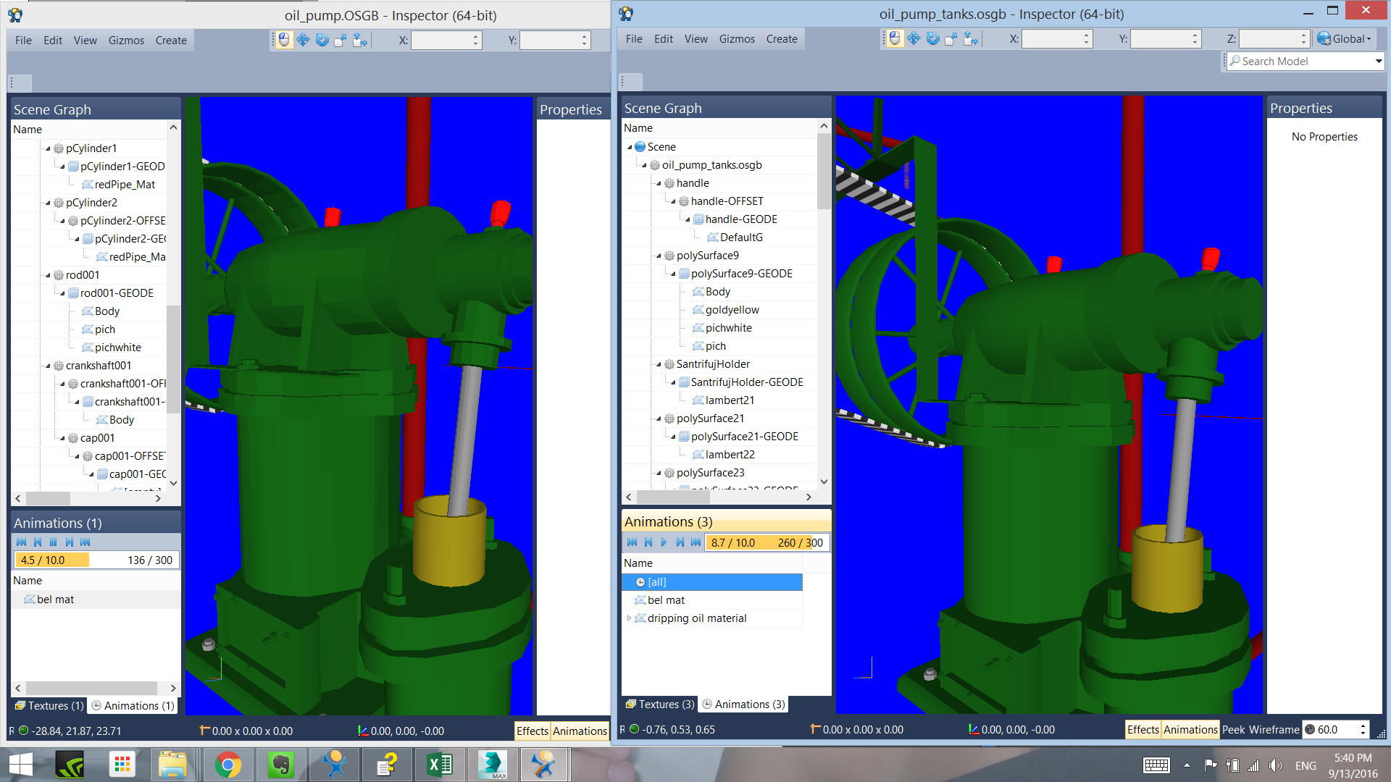Screen dimensions: 1391x782
Task: Click Animations button in left status bar
Action: click(580, 731)
